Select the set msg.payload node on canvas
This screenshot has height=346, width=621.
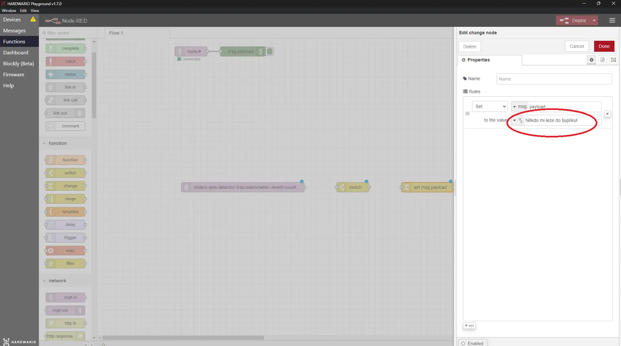coord(427,187)
